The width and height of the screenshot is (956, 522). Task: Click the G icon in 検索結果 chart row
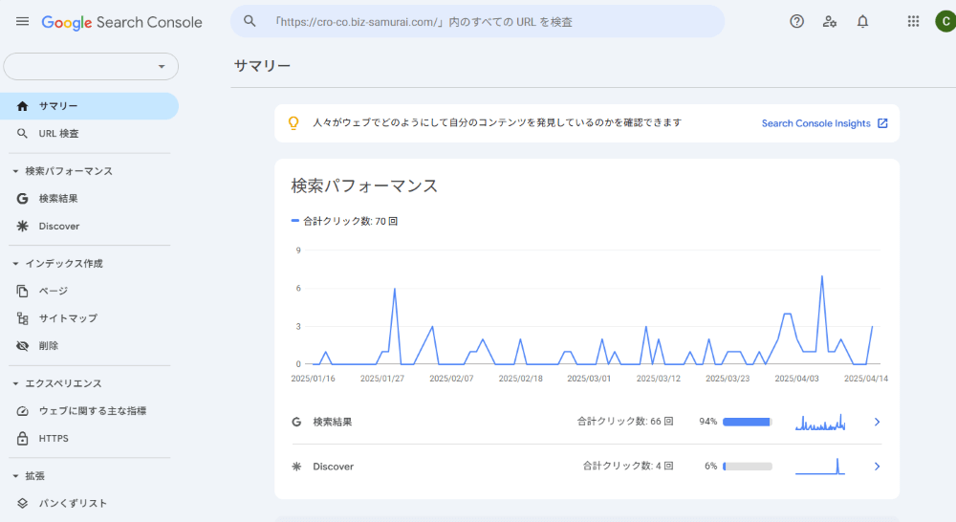coord(296,422)
